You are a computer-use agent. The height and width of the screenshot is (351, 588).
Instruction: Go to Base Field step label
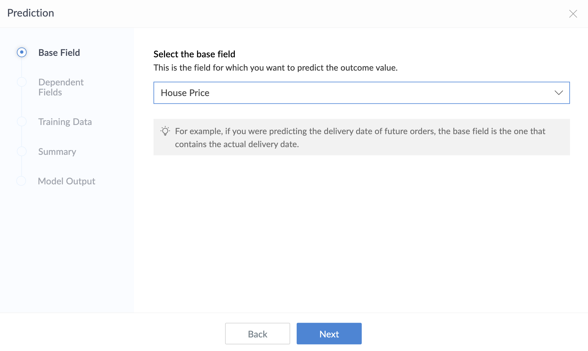click(x=59, y=53)
